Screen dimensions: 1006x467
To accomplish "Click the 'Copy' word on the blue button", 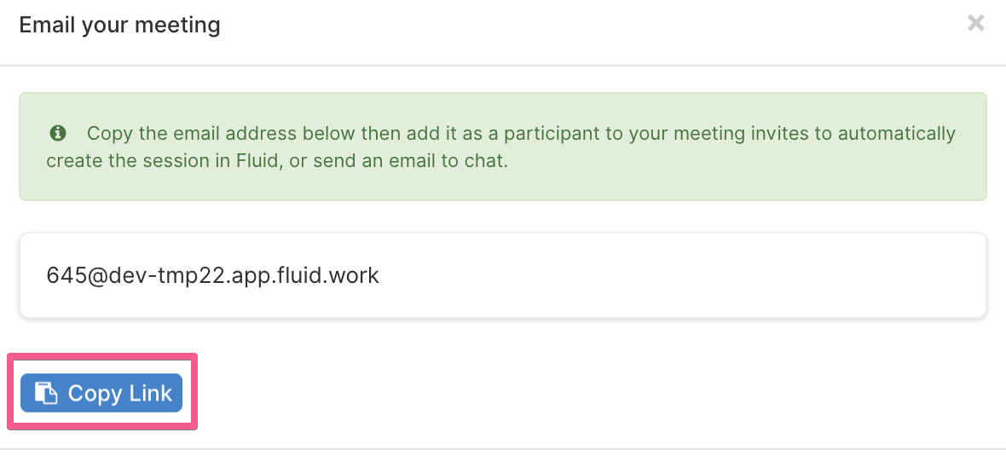I will (93, 394).
